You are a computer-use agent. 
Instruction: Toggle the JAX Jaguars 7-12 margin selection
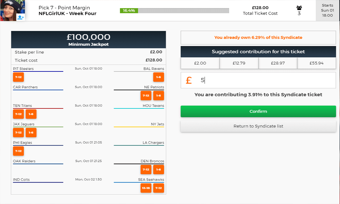pyautogui.click(x=18, y=133)
